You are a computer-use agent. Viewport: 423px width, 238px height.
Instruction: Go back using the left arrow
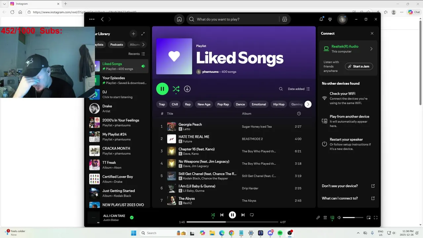102,19
